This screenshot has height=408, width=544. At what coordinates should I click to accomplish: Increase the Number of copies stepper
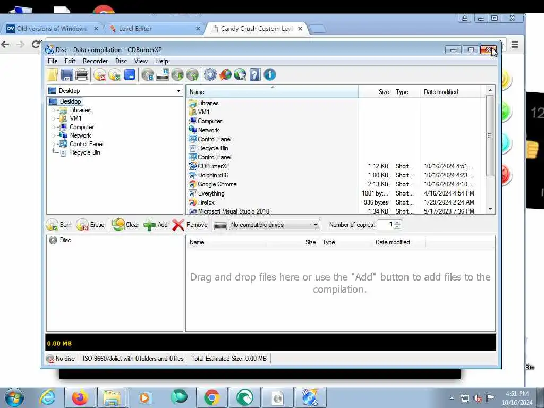pos(397,223)
